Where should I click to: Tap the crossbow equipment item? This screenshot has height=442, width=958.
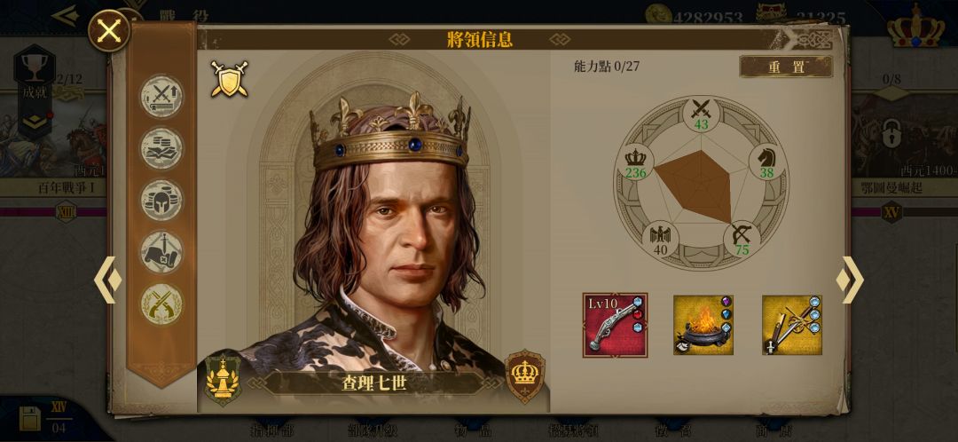point(792,325)
